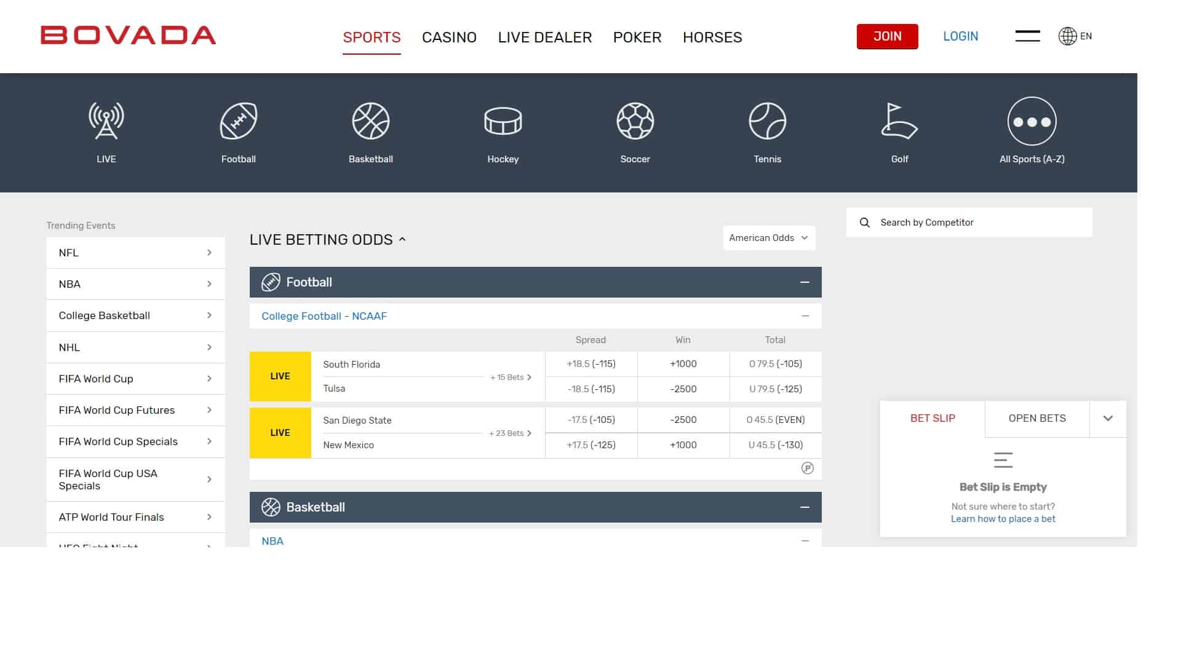1181x664 pixels.
Task: Collapse the Live Betting Odds heading
Action: click(x=402, y=240)
